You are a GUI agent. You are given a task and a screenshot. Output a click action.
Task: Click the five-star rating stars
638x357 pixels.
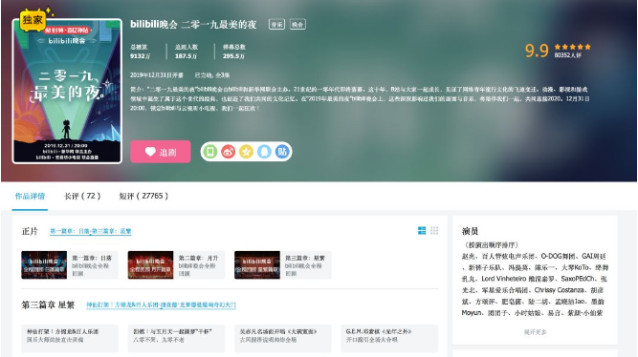pos(573,47)
